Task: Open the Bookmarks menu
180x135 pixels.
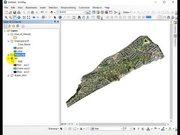Action: point(31,7)
